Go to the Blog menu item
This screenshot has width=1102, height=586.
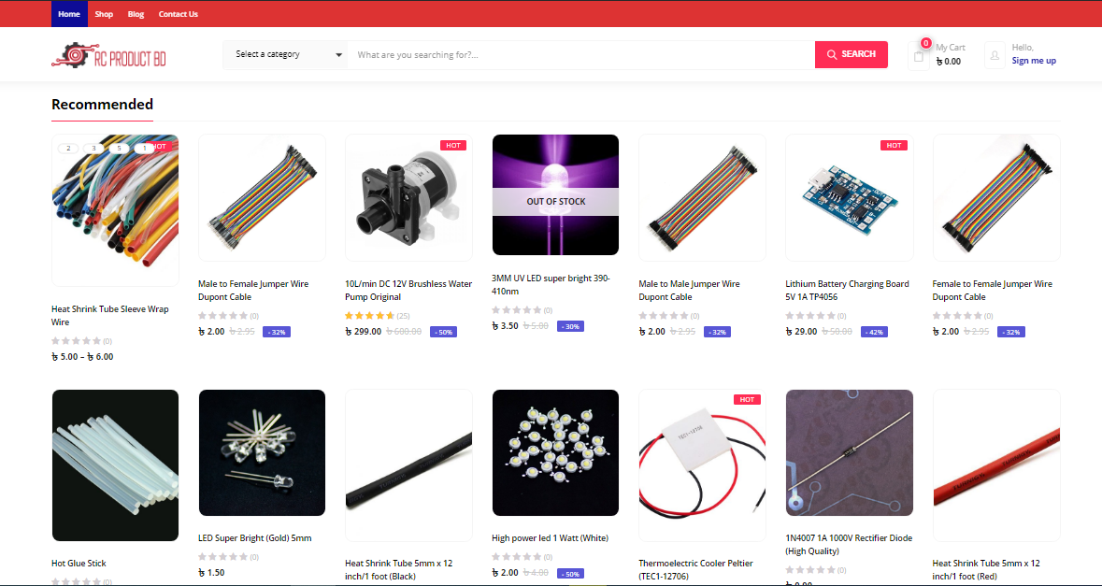[136, 14]
